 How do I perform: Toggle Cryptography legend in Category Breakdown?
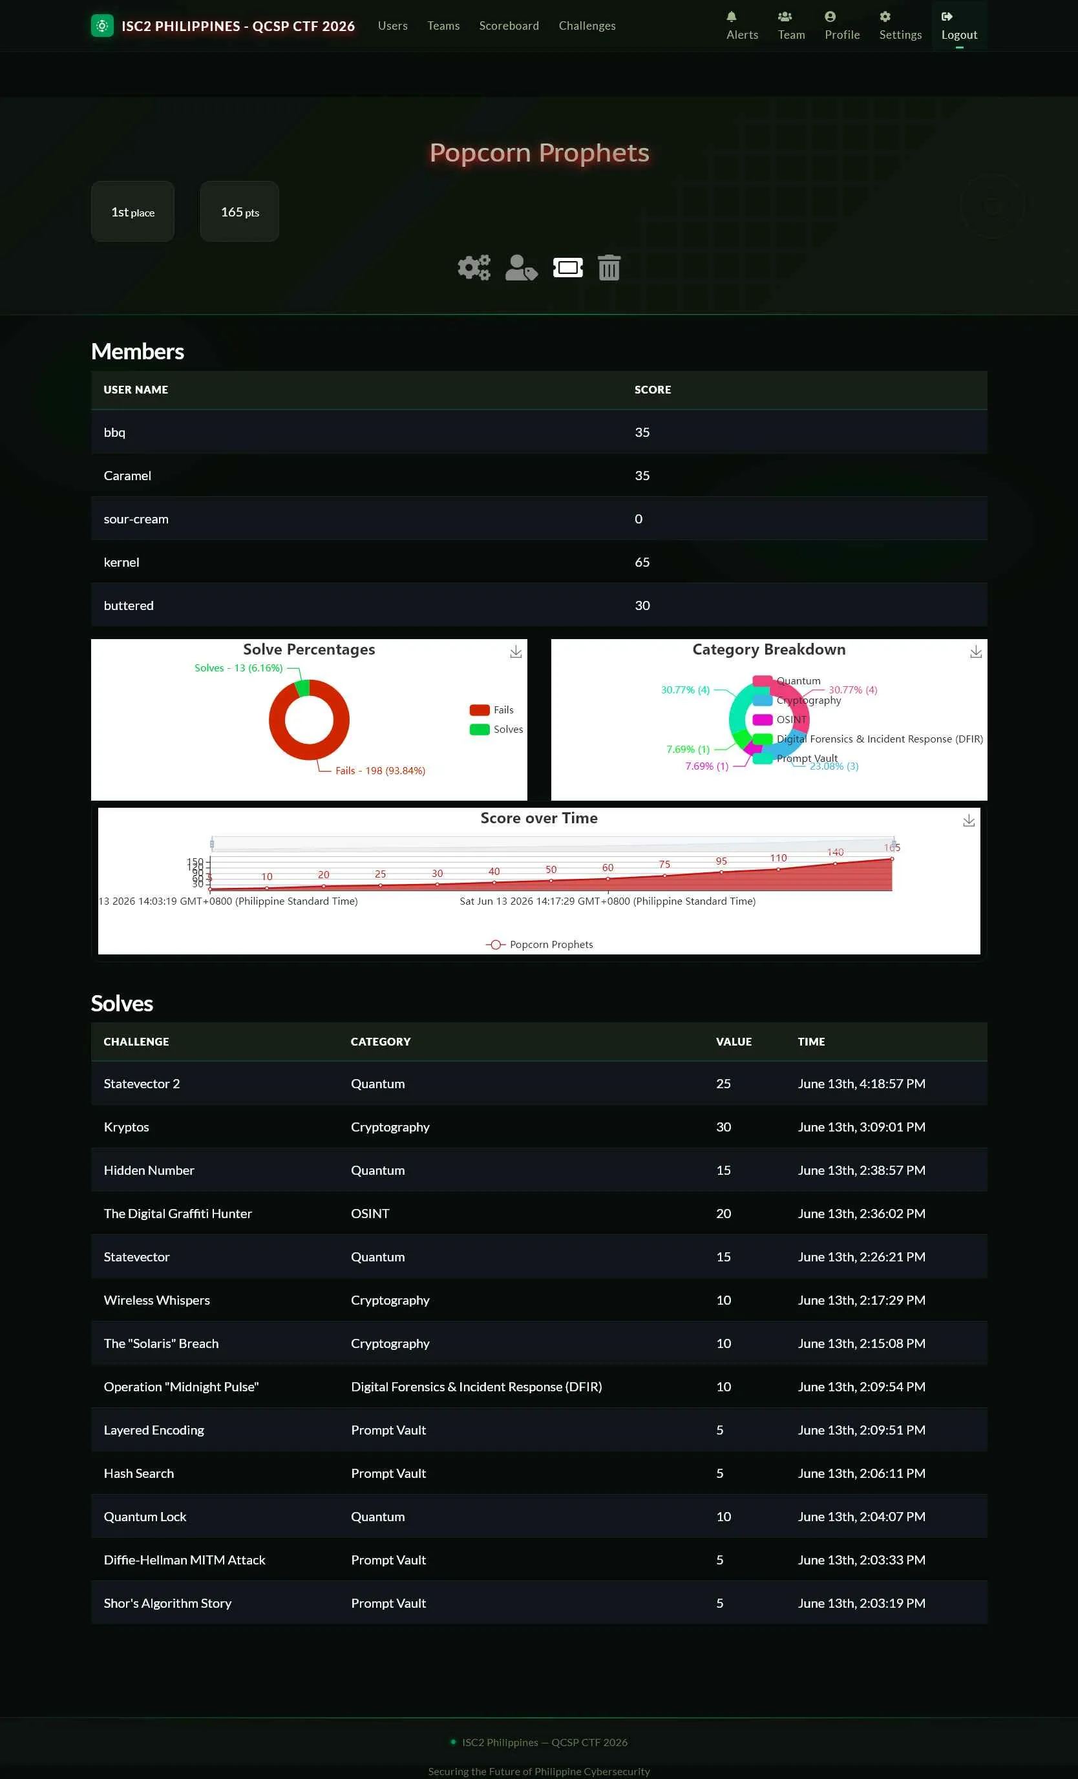tap(796, 700)
